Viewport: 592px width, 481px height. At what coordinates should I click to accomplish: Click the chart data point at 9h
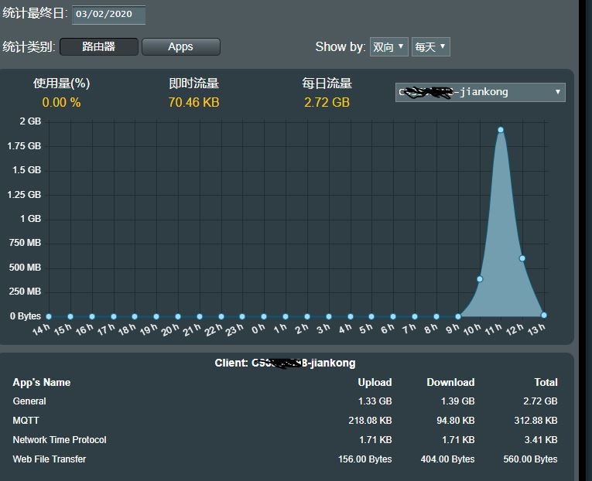coord(458,316)
